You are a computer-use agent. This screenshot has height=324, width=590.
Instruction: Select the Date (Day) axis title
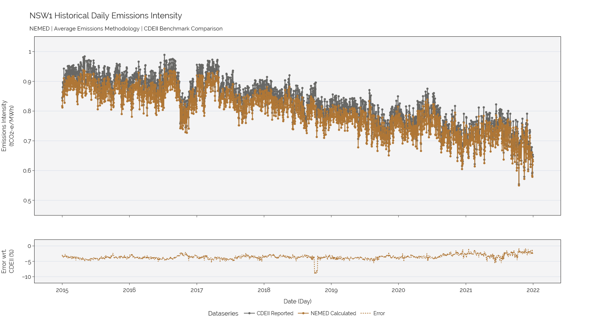coord(298,301)
